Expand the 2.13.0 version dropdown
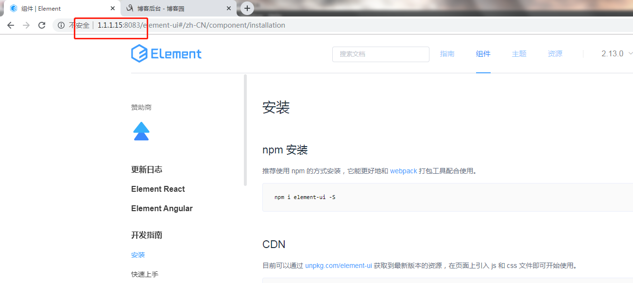This screenshot has height=283, width=633. (x=617, y=54)
